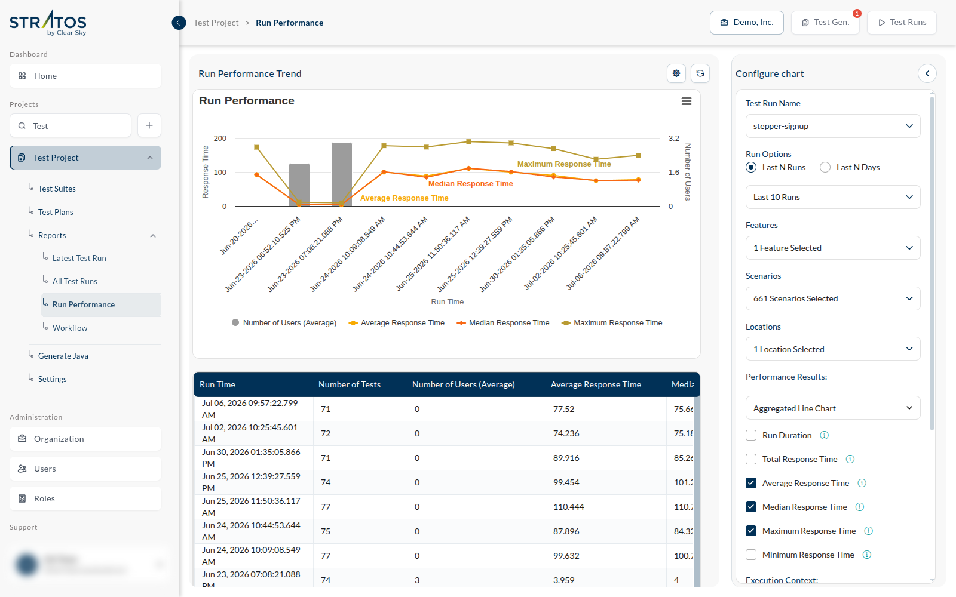The width and height of the screenshot is (956, 597).
Task: Click the Configure chart panel scrollbar
Action: click(x=932, y=263)
